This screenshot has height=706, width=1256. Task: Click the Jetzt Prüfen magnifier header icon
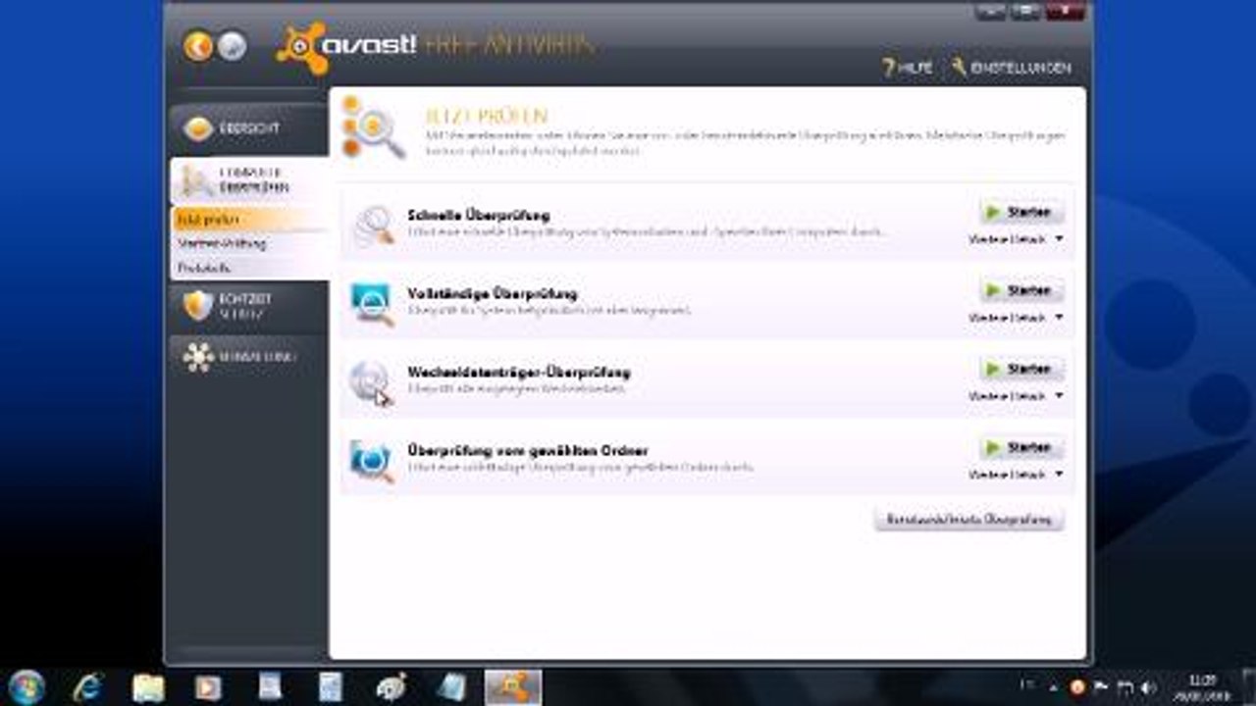coord(373,126)
